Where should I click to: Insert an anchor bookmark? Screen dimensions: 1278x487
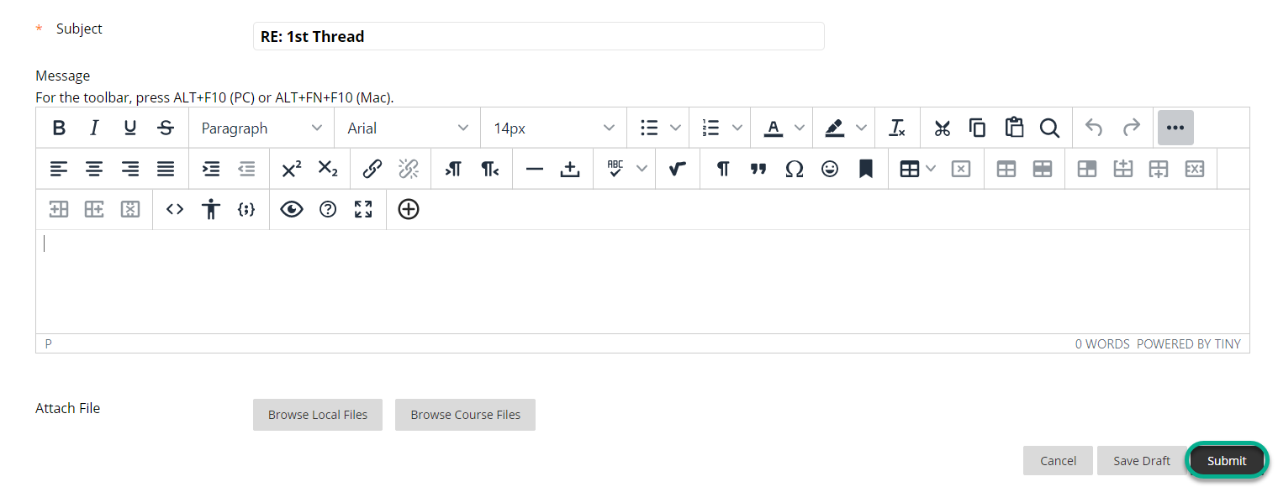[866, 169]
